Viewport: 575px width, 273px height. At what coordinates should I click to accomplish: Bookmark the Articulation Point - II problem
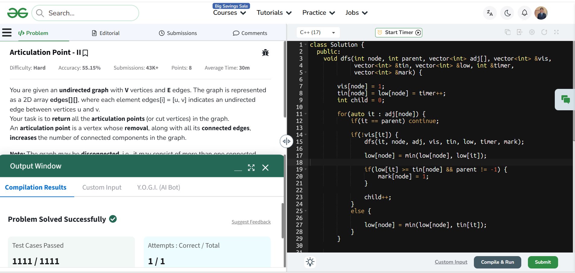click(85, 53)
